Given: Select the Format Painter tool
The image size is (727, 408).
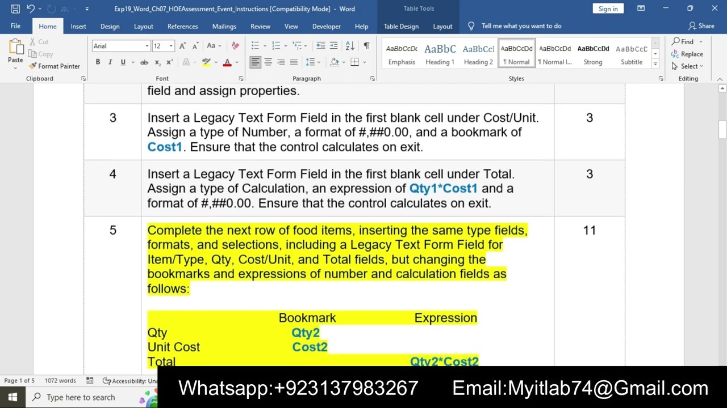Looking at the screenshot, I should [55, 66].
